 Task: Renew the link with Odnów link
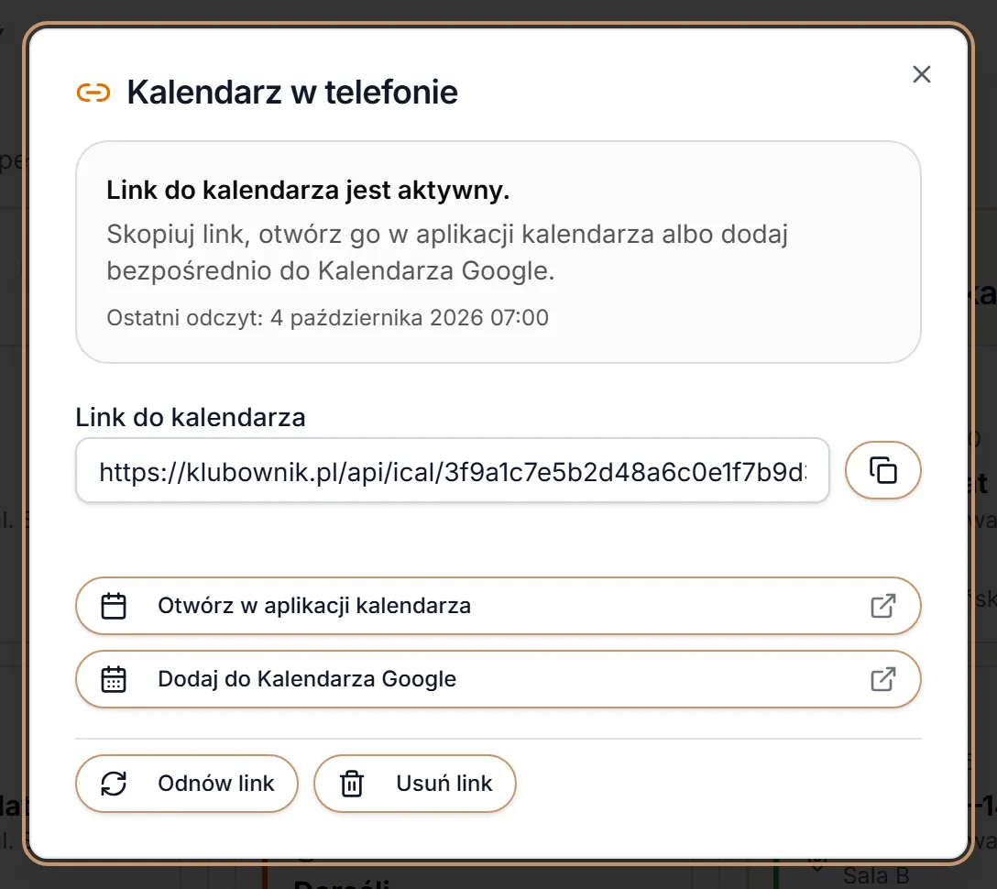[186, 784]
